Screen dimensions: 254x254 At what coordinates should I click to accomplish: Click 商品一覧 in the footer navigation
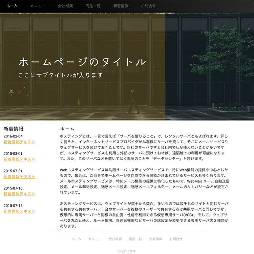(135, 239)
